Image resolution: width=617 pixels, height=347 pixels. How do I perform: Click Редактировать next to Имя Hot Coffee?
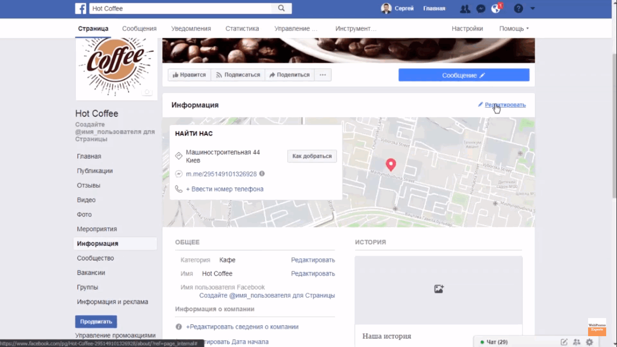[313, 273]
